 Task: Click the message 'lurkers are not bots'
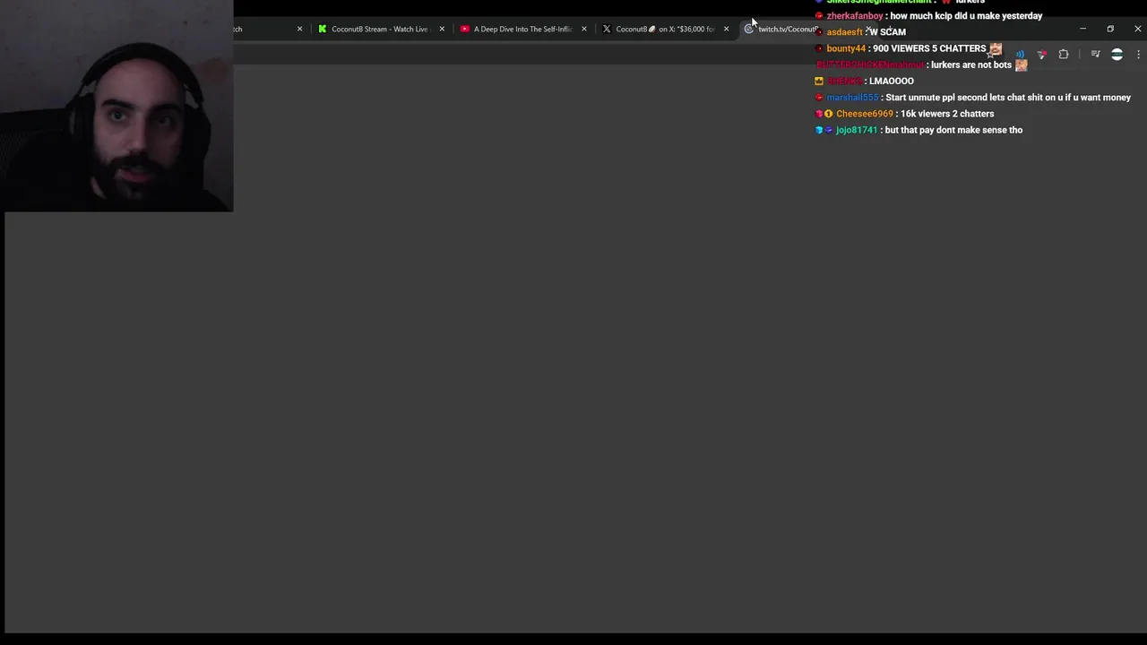tap(971, 65)
